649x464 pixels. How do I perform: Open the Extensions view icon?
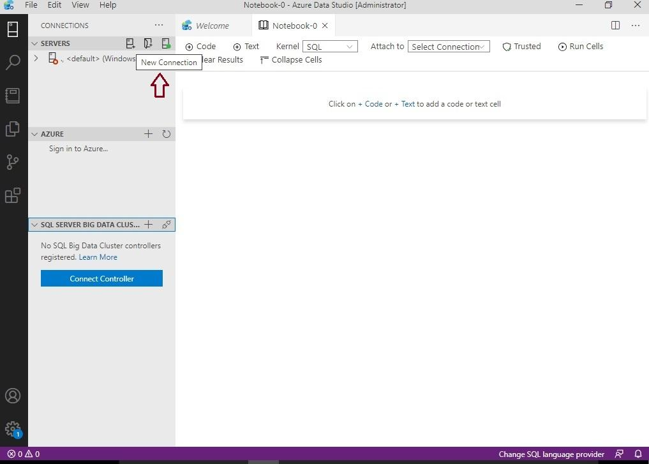(x=13, y=195)
